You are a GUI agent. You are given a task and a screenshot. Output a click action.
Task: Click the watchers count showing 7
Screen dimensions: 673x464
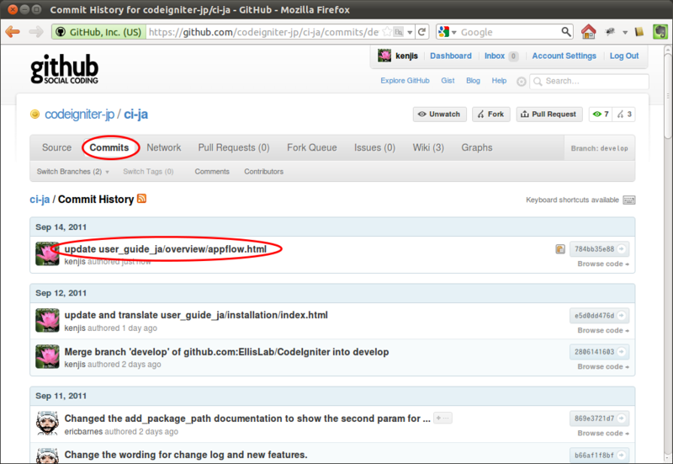coord(601,115)
